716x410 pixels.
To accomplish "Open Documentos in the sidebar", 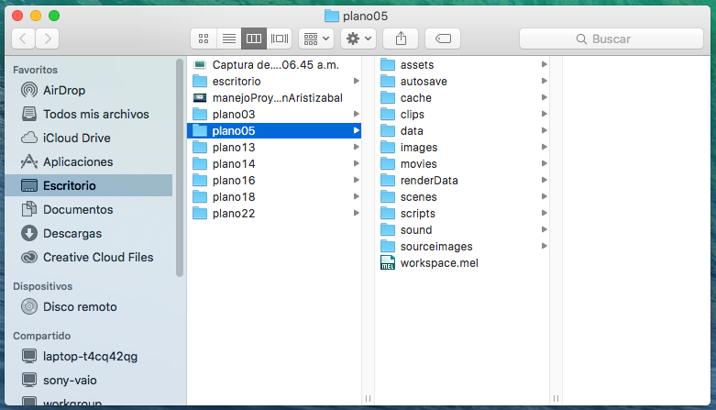I will click(x=89, y=209).
